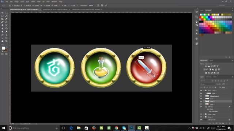Switch to the Color panel tab
The height and width of the screenshot is (131, 234).
coord(202,11)
